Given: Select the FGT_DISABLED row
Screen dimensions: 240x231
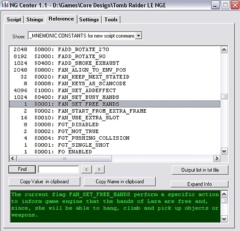Looking at the screenshot, I should coord(115,124).
